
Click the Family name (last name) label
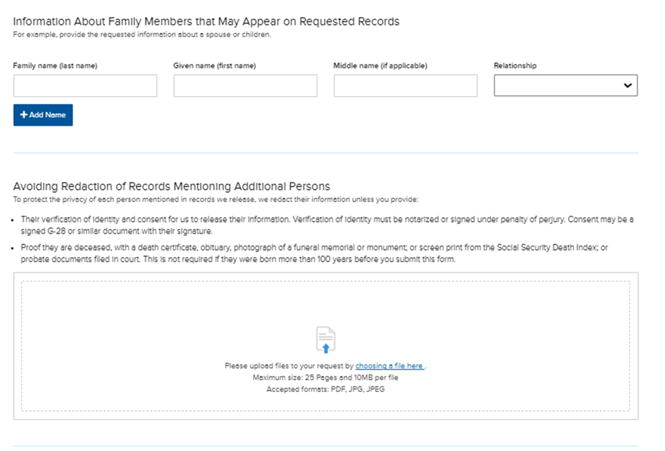(55, 66)
